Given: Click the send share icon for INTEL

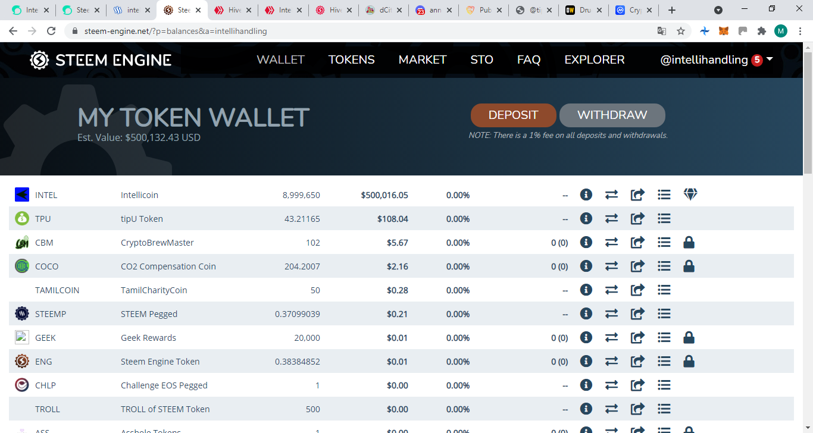Looking at the screenshot, I should [x=637, y=194].
